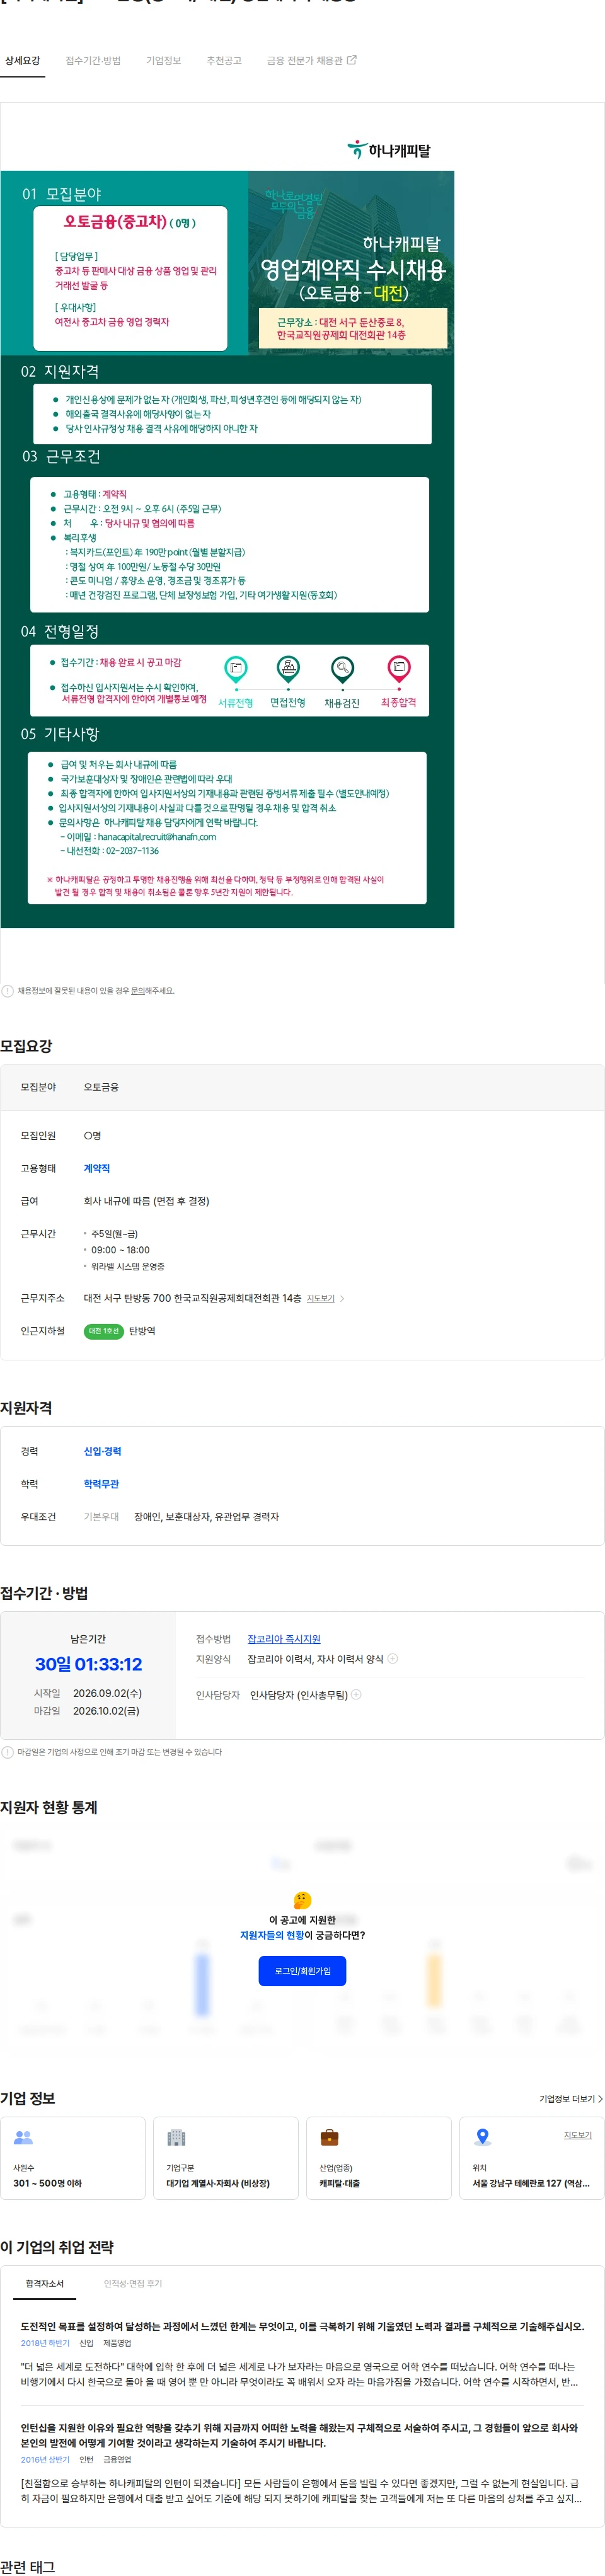
Task: Switch to the 접수기간·방법 tab
Action: (x=93, y=61)
